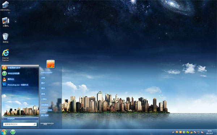The height and width of the screenshot is (135, 217).
Task: Open the tray clock showing 2012/6/7
Action: (x=209, y=132)
